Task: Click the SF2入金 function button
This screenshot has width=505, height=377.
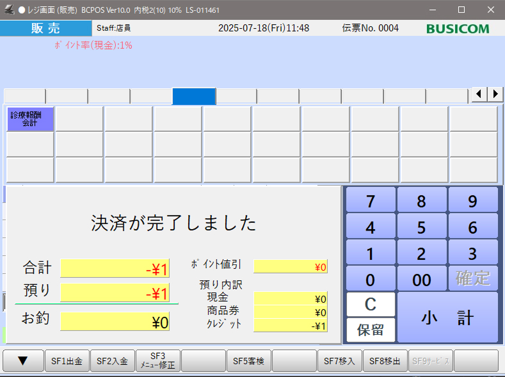Action: pos(113,361)
